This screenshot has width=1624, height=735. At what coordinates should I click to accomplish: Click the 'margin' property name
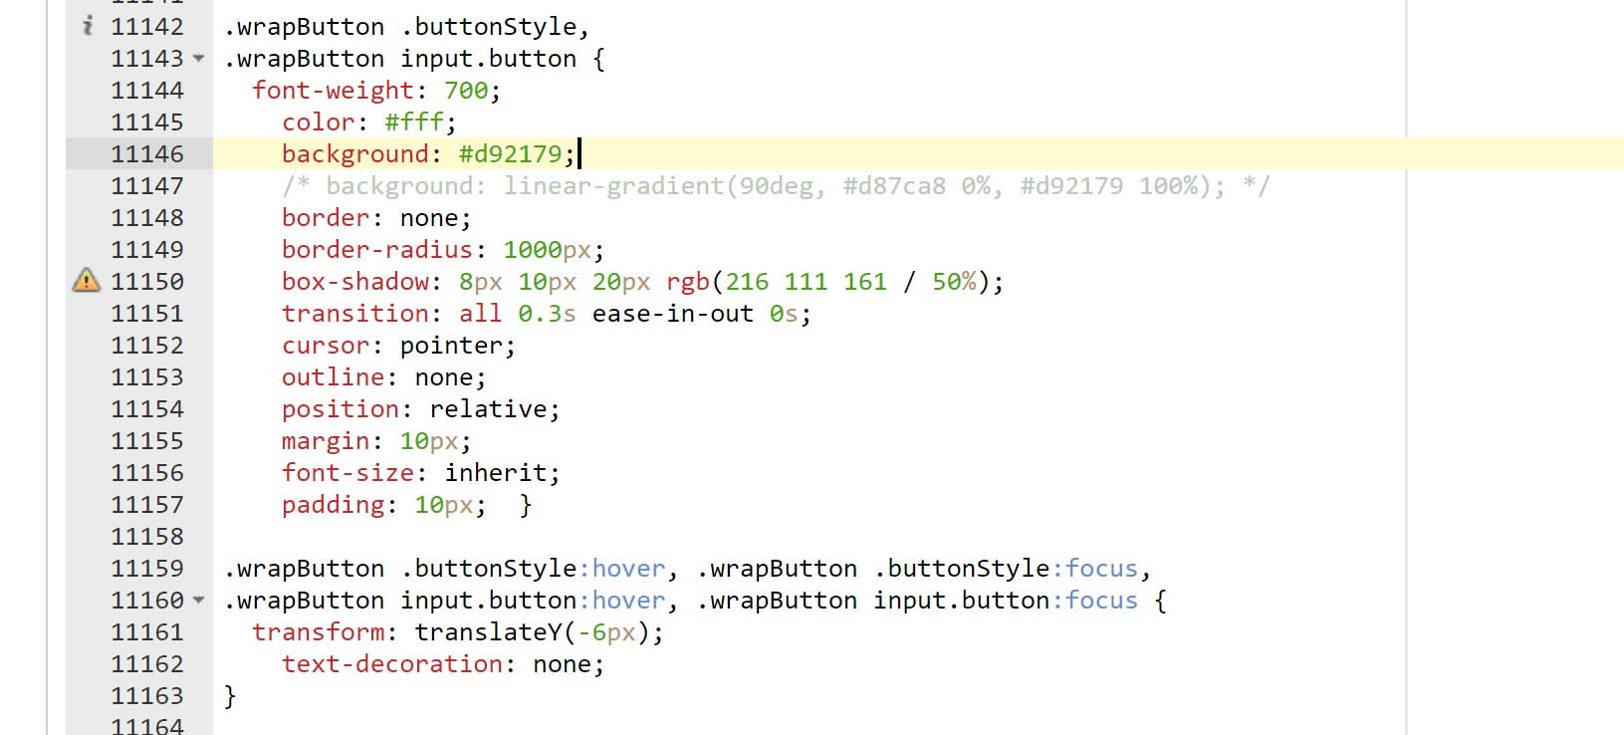pos(326,441)
